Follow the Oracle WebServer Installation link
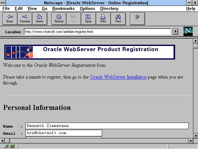The image size is (198, 149). click(118, 77)
